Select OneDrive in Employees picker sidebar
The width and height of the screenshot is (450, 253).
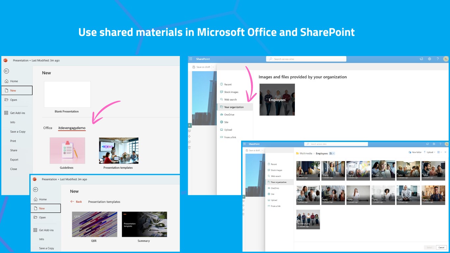(x=273, y=188)
